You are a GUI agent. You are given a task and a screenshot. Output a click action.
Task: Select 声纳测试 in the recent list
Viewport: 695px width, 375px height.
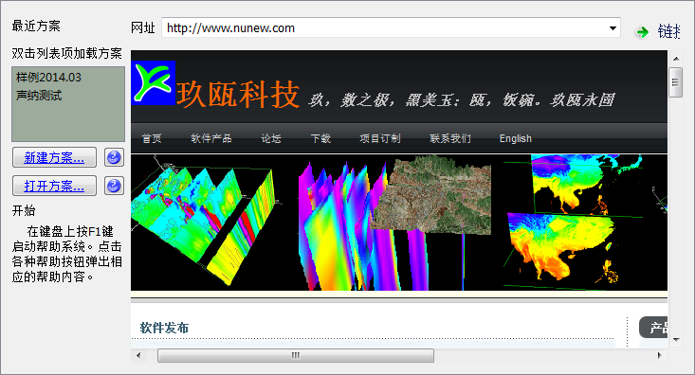click(x=39, y=96)
